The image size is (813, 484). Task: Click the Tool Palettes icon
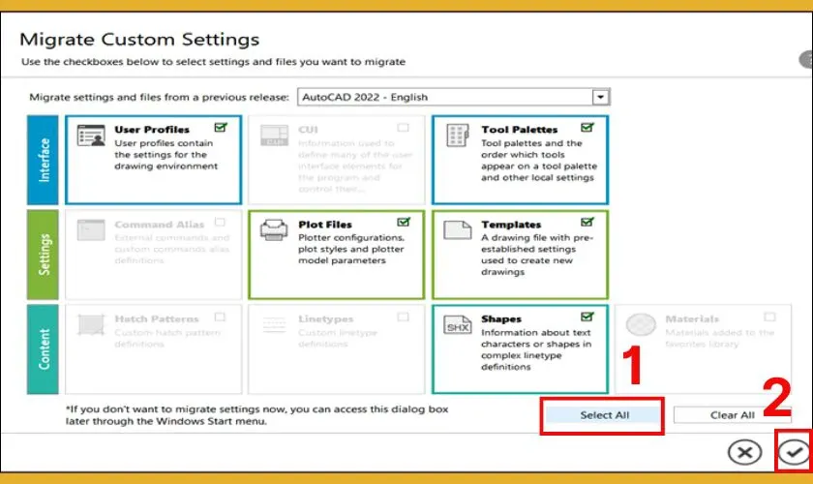click(458, 136)
